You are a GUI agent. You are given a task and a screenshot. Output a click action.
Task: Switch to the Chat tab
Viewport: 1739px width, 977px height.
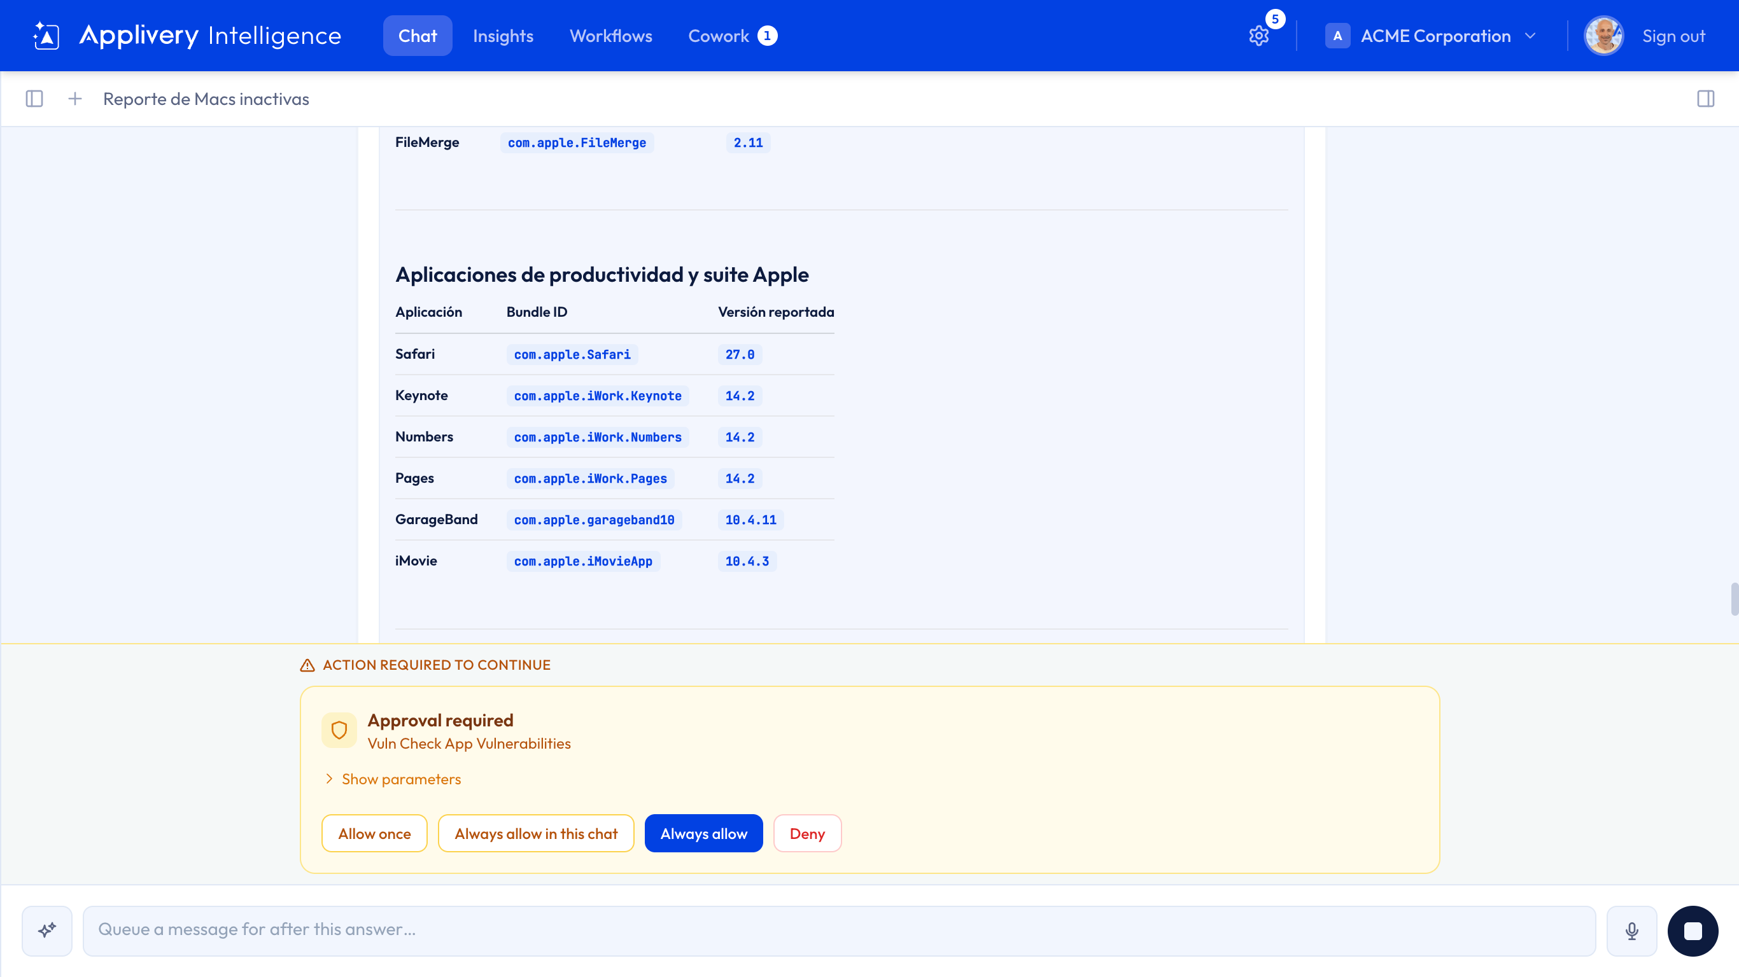[x=418, y=36]
